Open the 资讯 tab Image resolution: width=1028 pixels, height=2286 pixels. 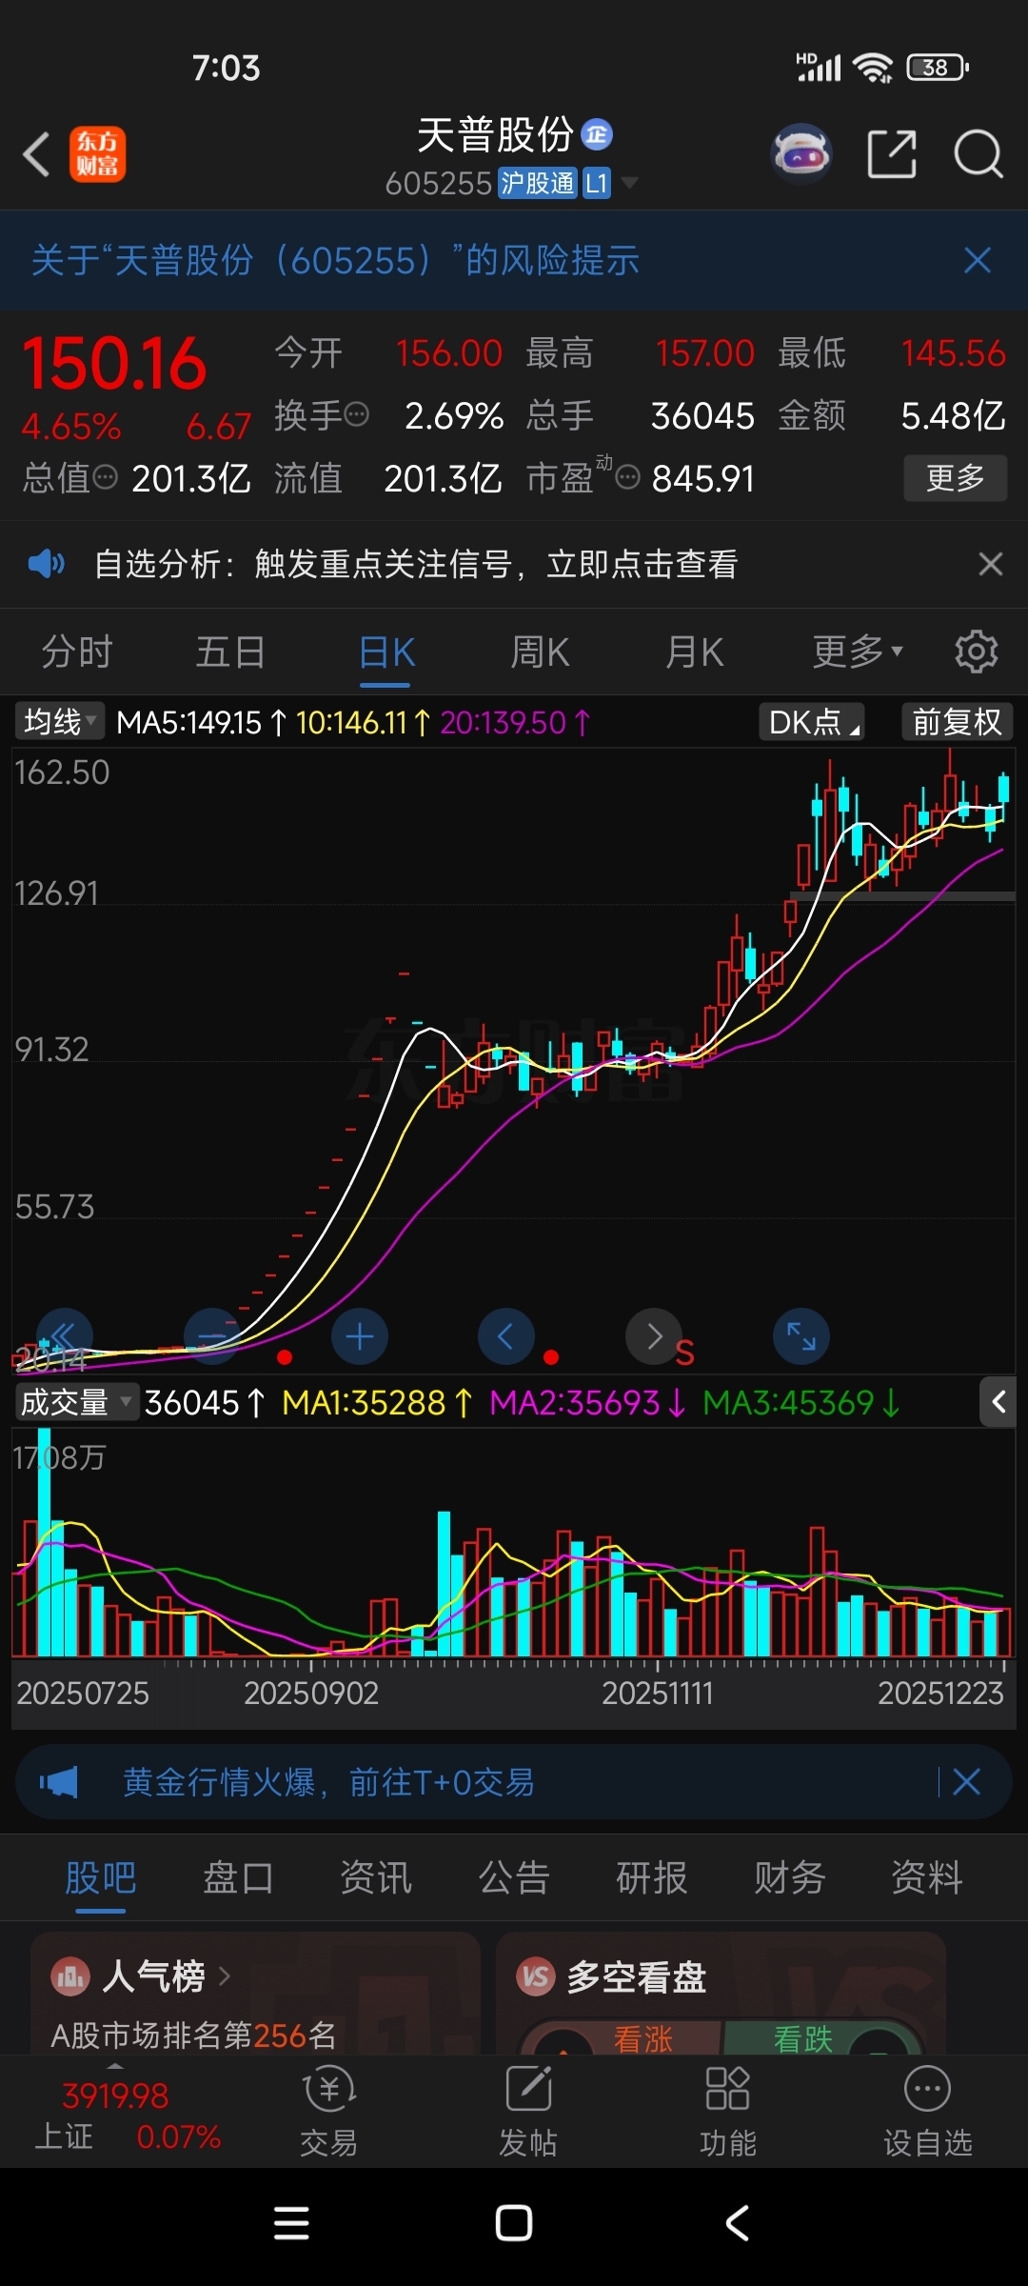coord(376,1877)
